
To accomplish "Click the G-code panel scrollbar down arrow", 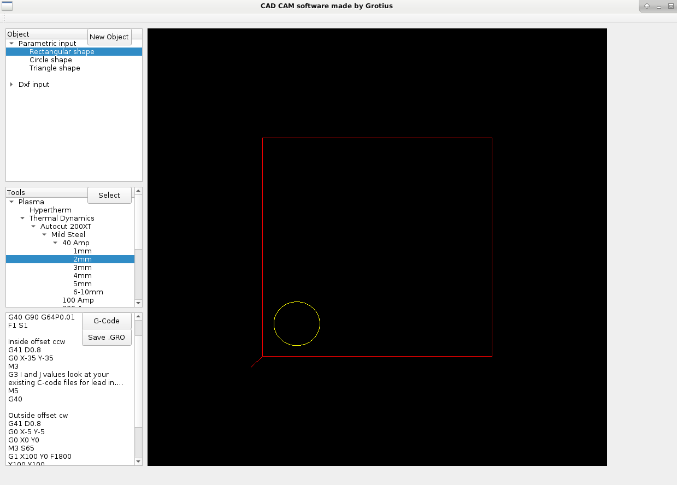I will pos(138,462).
